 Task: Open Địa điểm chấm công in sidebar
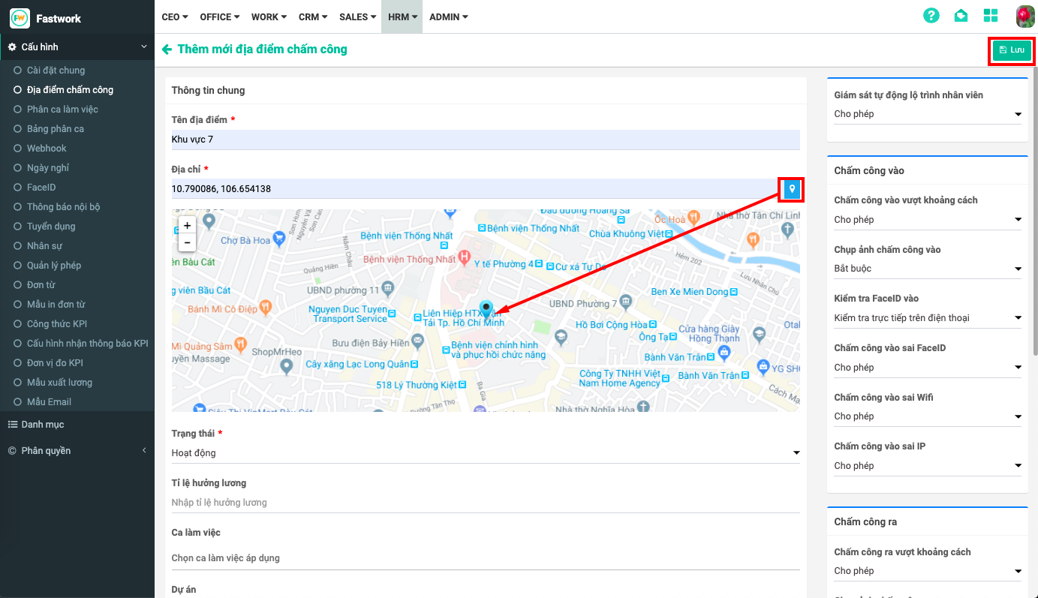[x=70, y=90]
